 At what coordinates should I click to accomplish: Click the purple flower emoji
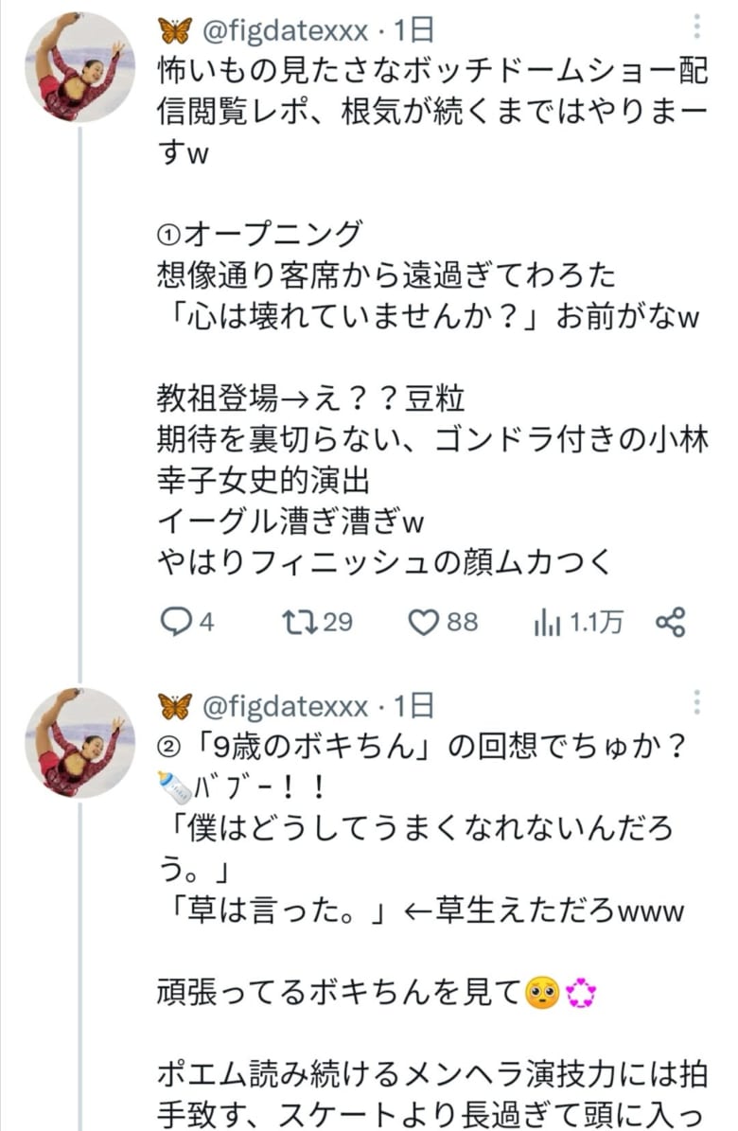(580, 993)
